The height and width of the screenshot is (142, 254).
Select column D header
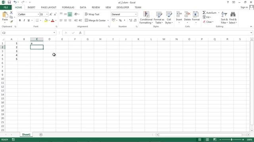point(49,39)
